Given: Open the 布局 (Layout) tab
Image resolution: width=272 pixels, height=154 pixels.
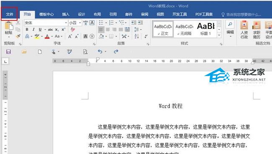Looking at the screenshot, I should coord(97,14).
